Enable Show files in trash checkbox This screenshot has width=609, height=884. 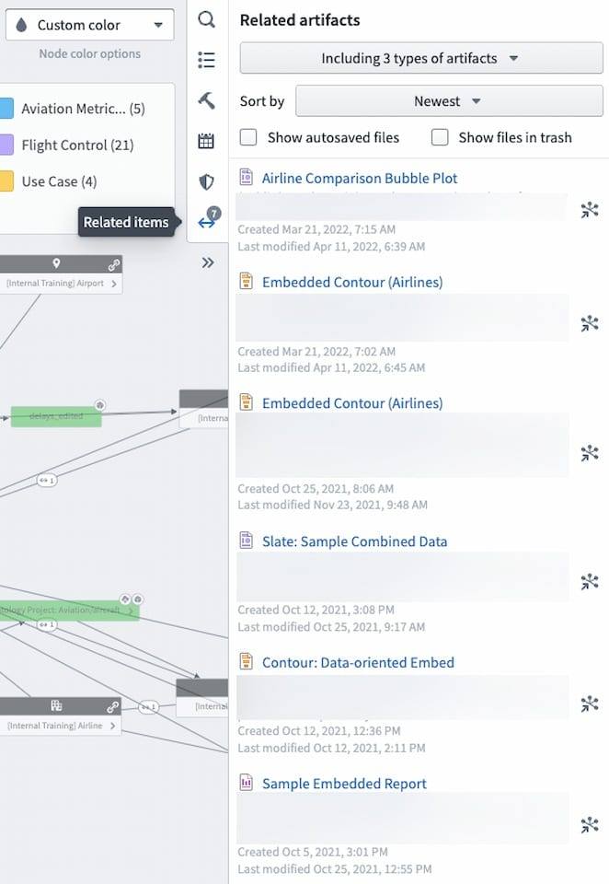(x=440, y=137)
